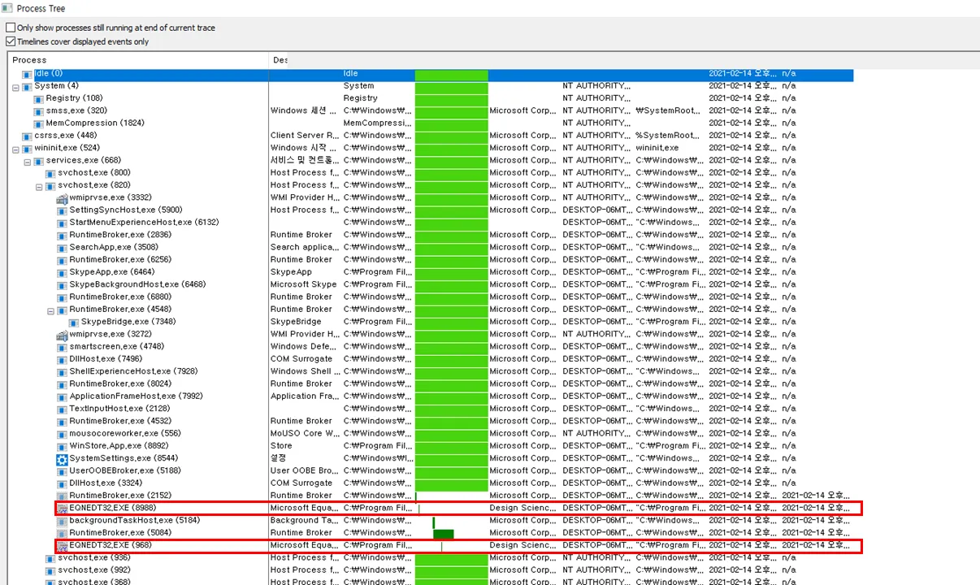Click the ShellExperienceHost.exe process icon
This screenshot has width=980, height=585.
[62, 371]
